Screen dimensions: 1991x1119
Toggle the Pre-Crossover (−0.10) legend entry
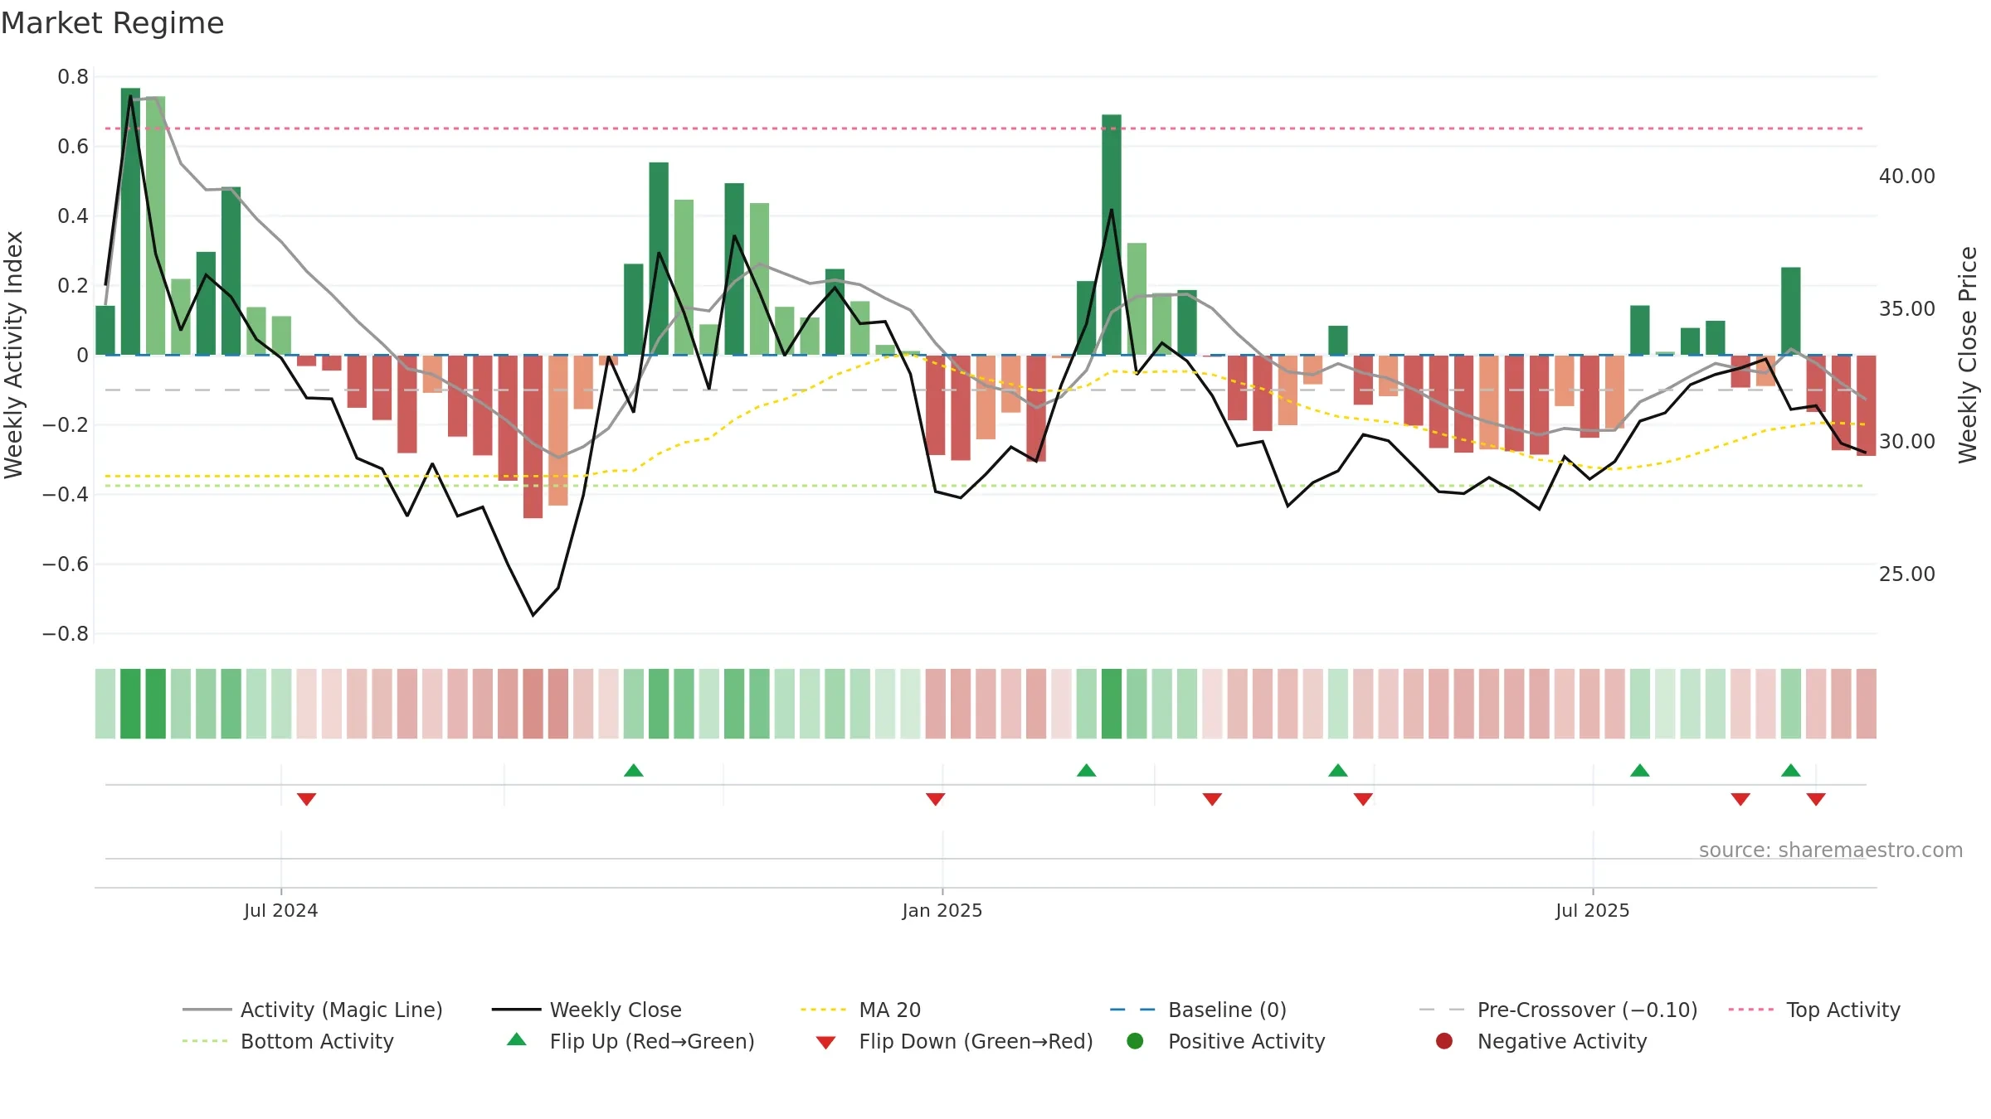[1558, 1010]
